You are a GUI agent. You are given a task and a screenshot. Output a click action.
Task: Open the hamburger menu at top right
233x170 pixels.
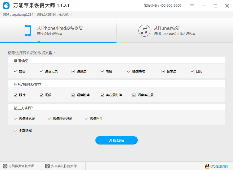tap(192, 5)
